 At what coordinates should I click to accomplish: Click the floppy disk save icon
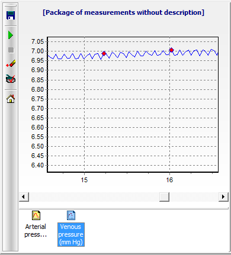point(11,15)
